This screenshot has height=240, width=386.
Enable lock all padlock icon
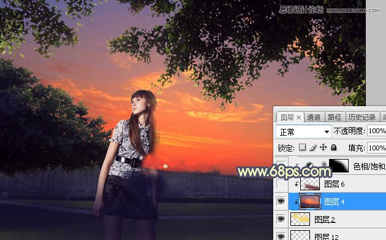coord(333,147)
